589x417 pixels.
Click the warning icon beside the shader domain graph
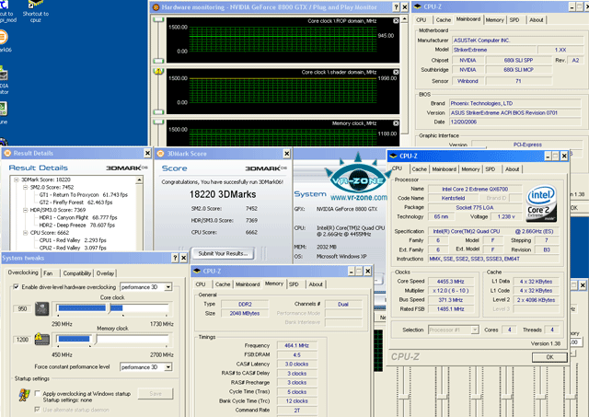click(158, 71)
